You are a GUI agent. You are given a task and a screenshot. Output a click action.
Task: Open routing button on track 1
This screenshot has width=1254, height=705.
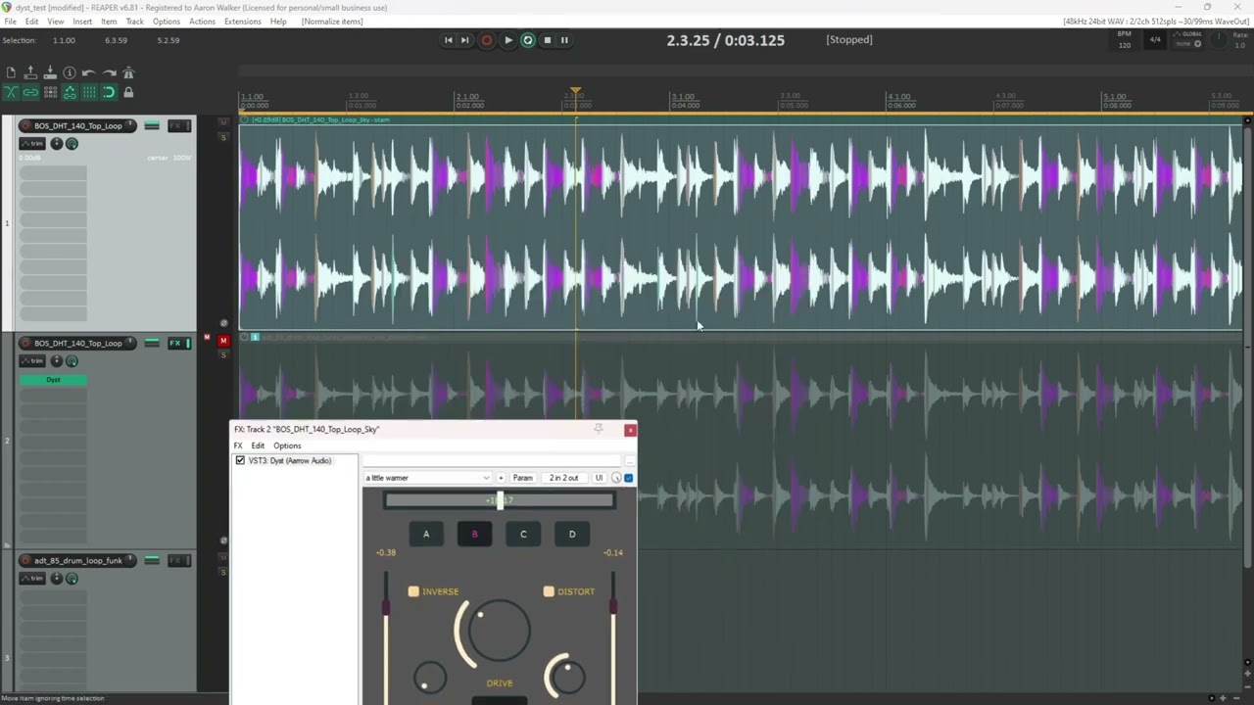152,125
